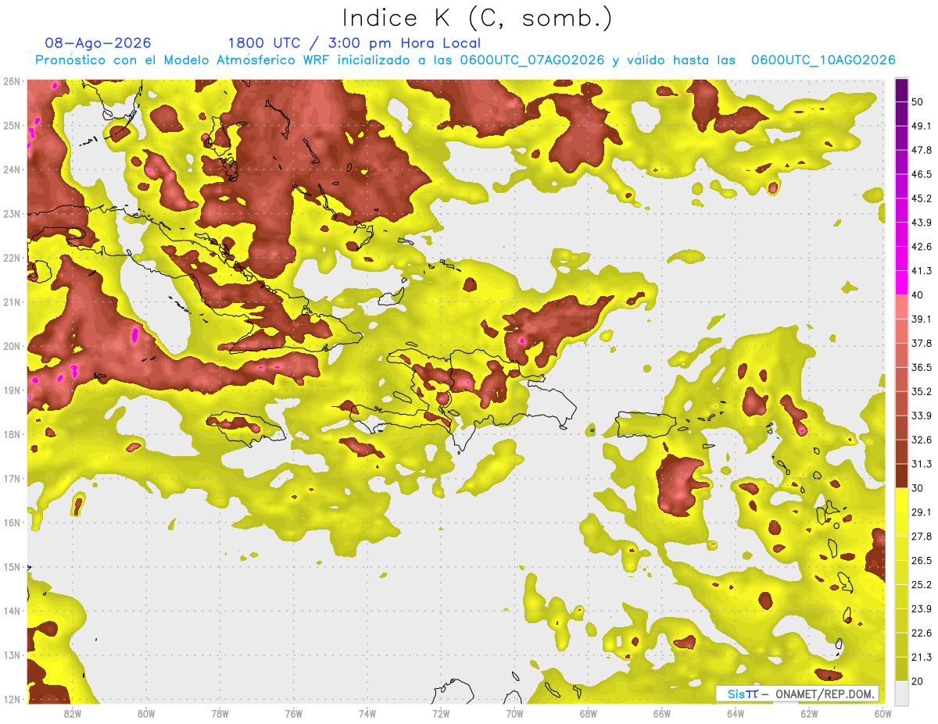This screenshot has width=938, height=724.
Task: Click the 66W longitude label
Action: pos(661,714)
